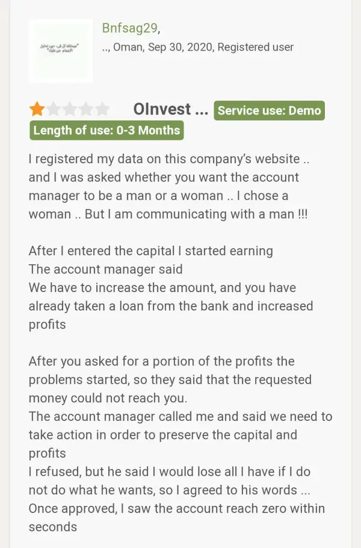Open the Bnfsag29 username profile link
This screenshot has width=361, height=548.
pyautogui.click(x=130, y=28)
